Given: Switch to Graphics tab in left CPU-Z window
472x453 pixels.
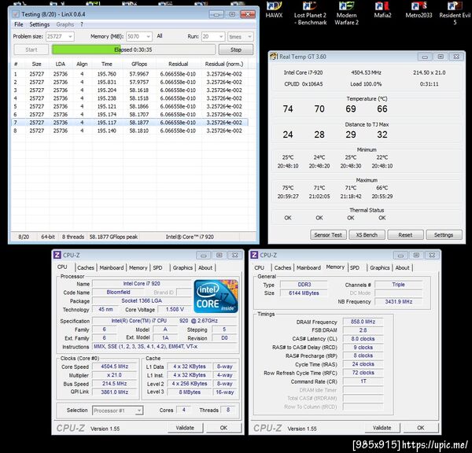Looking at the screenshot, I should [x=183, y=267].
